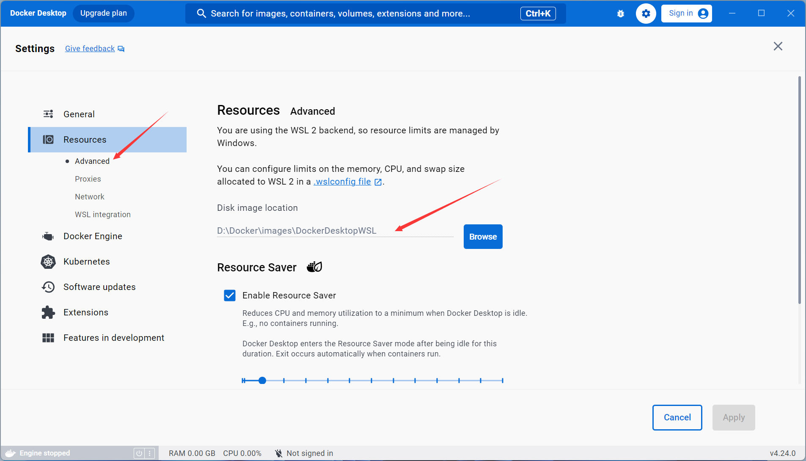The image size is (806, 461).
Task: Click the RAM 0.00 GB status
Action: point(192,453)
